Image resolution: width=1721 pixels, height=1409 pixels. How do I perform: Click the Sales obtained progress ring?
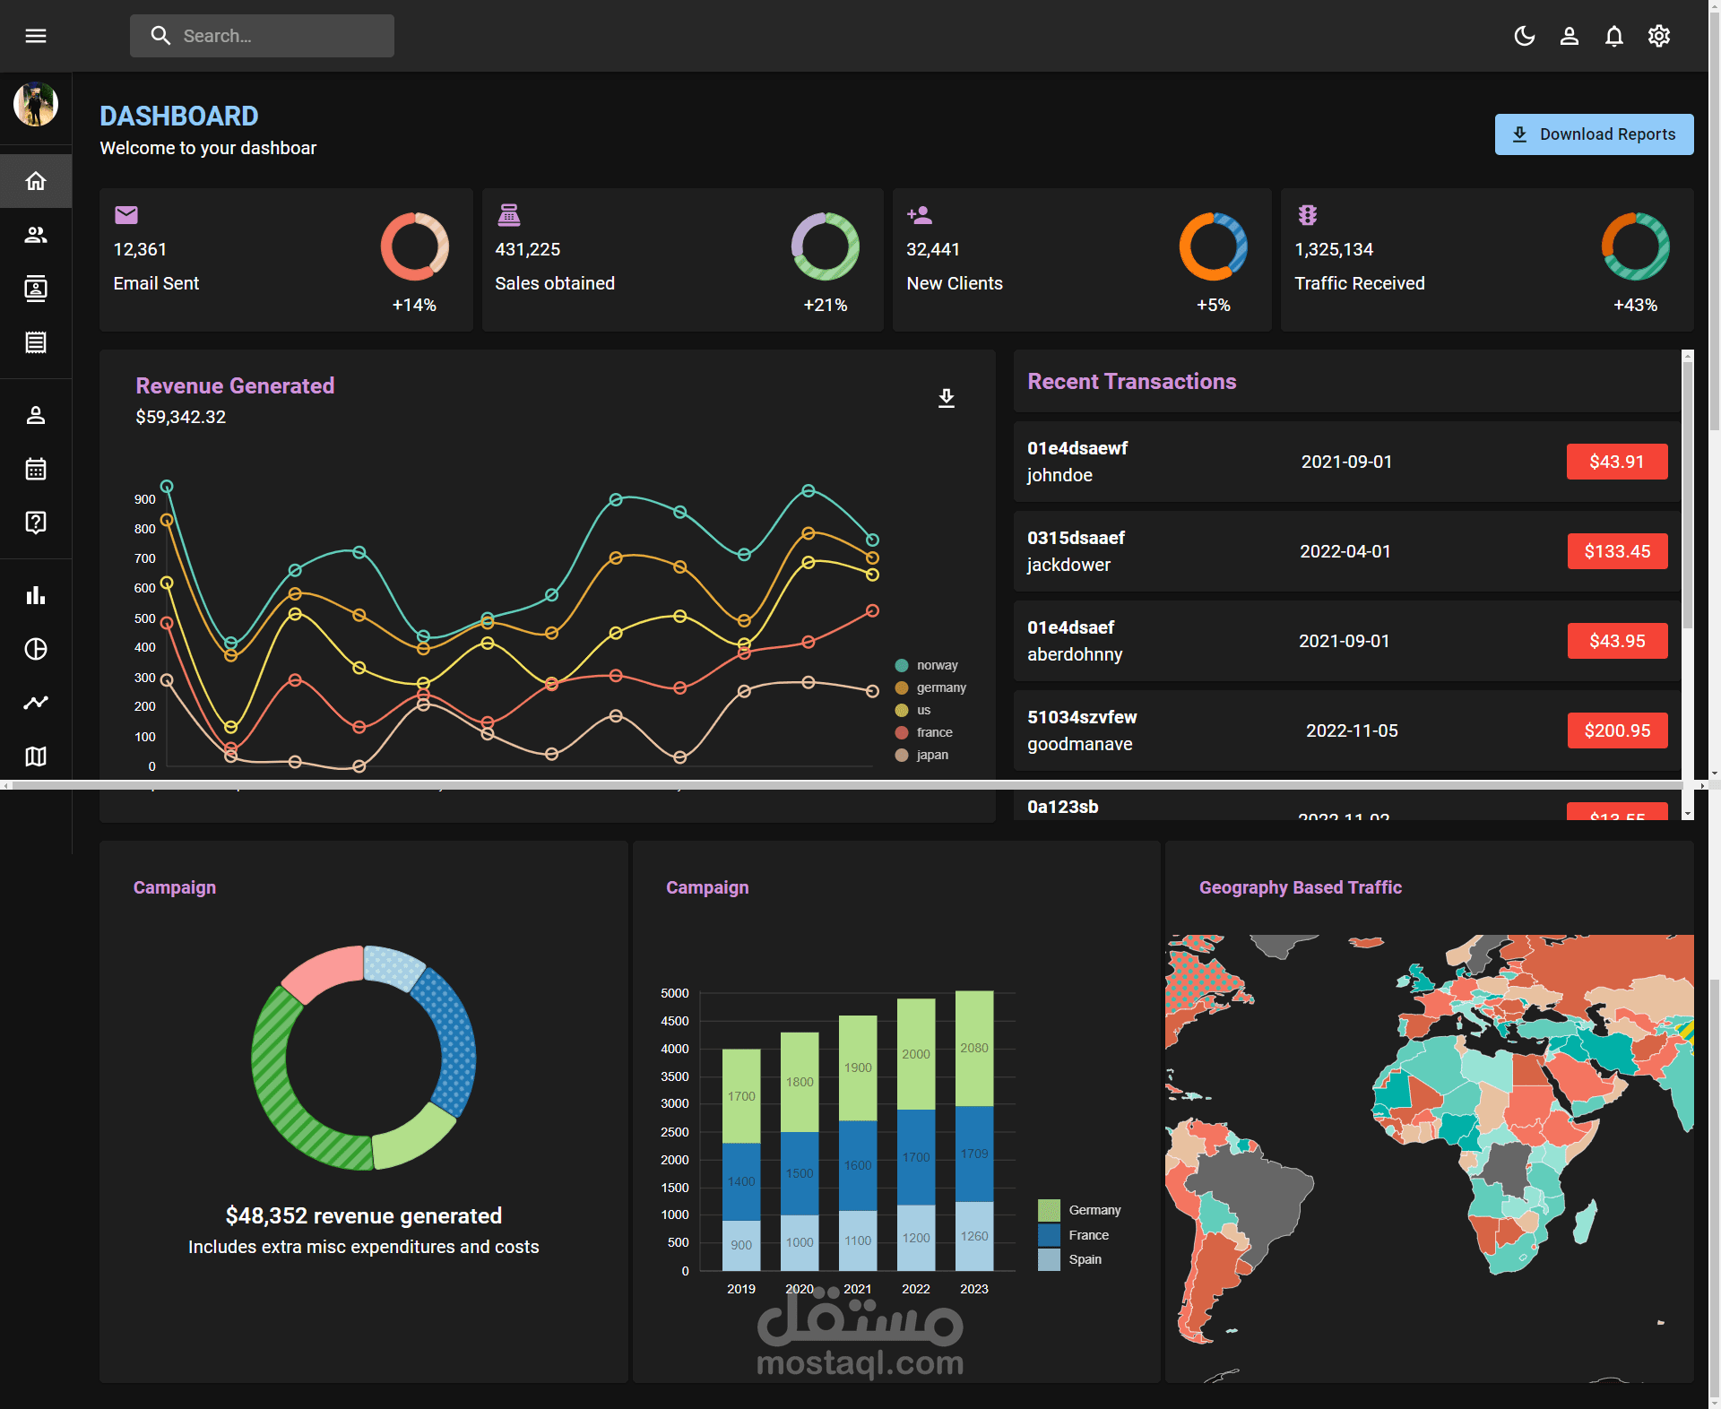coord(826,246)
